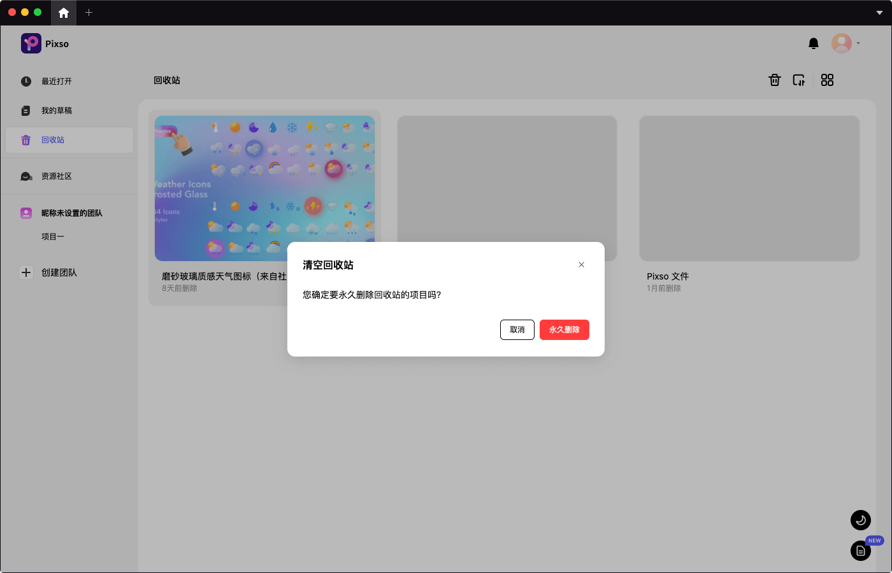Select the weather icons file thumbnail
Viewport: 892px width, 573px height.
(x=265, y=188)
